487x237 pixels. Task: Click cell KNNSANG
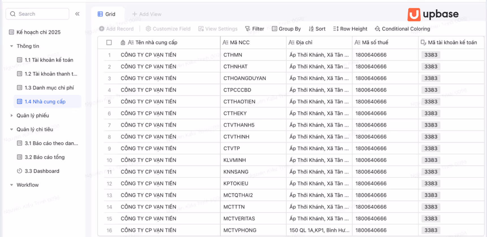pyautogui.click(x=253, y=172)
